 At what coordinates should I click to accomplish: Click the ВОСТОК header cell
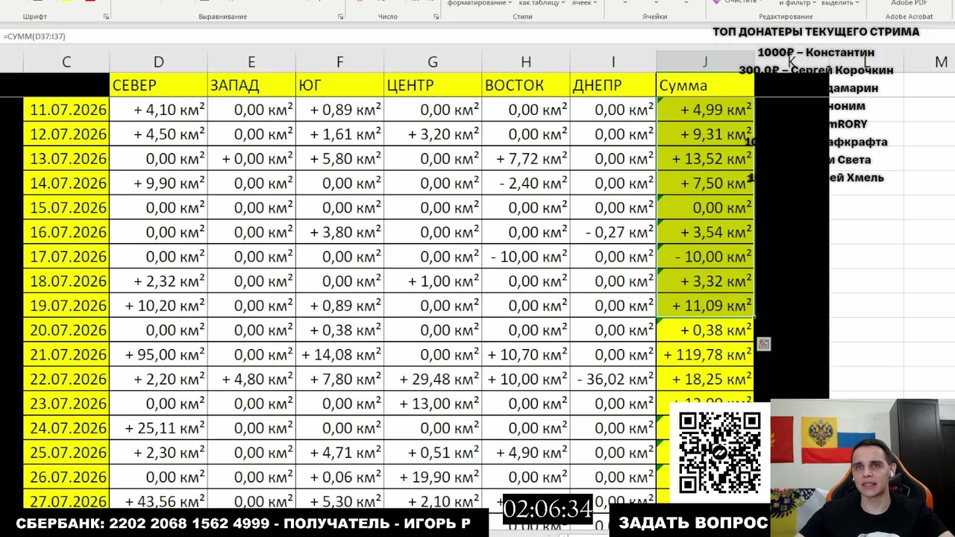tap(526, 85)
